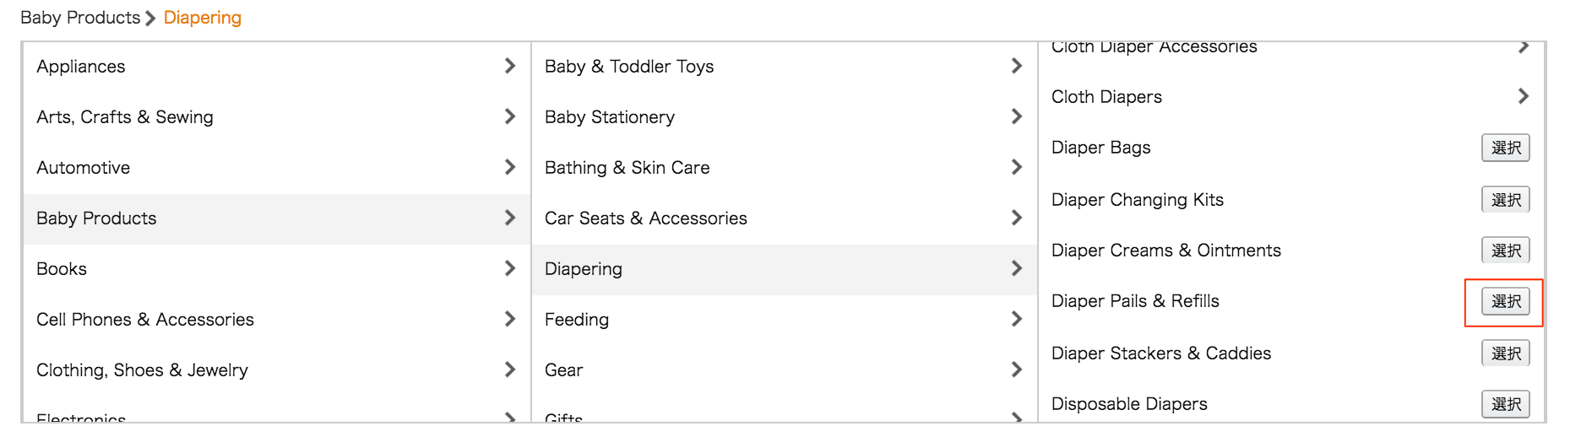The image size is (1581, 437).
Task: Open the Baby Stationery subcategory
Action: click(x=610, y=117)
